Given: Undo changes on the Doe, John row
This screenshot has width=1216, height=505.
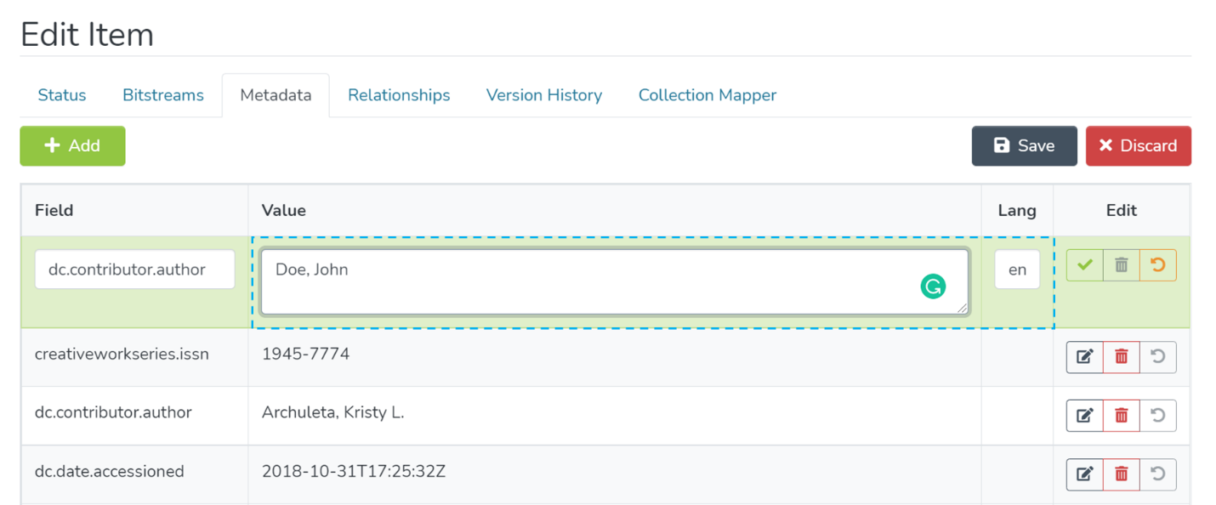Looking at the screenshot, I should click(x=1157, y=266).
